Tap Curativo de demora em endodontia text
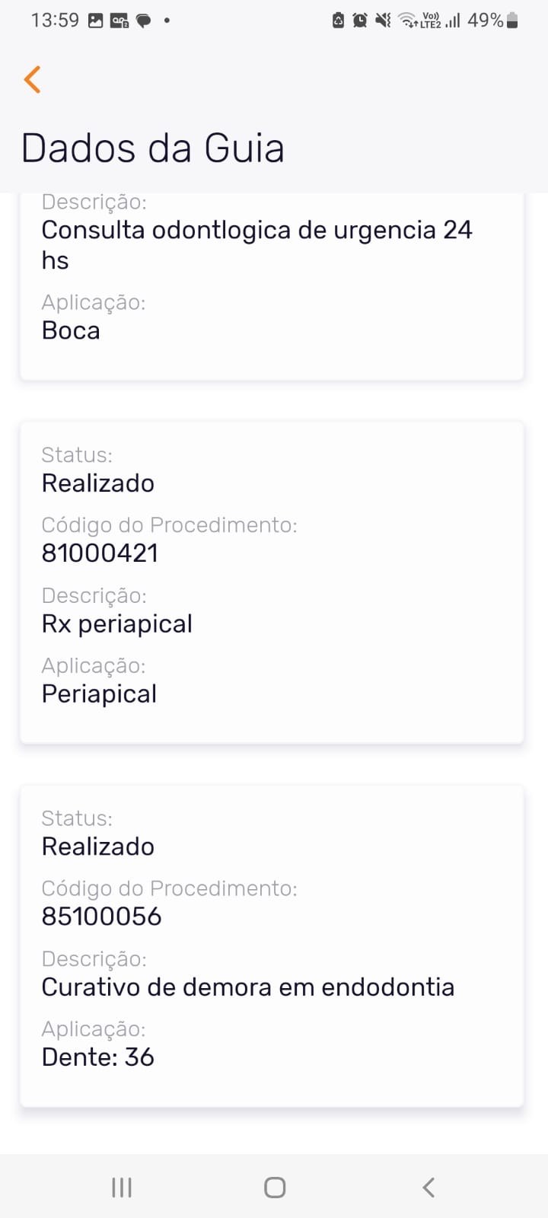 click(247, 987)
